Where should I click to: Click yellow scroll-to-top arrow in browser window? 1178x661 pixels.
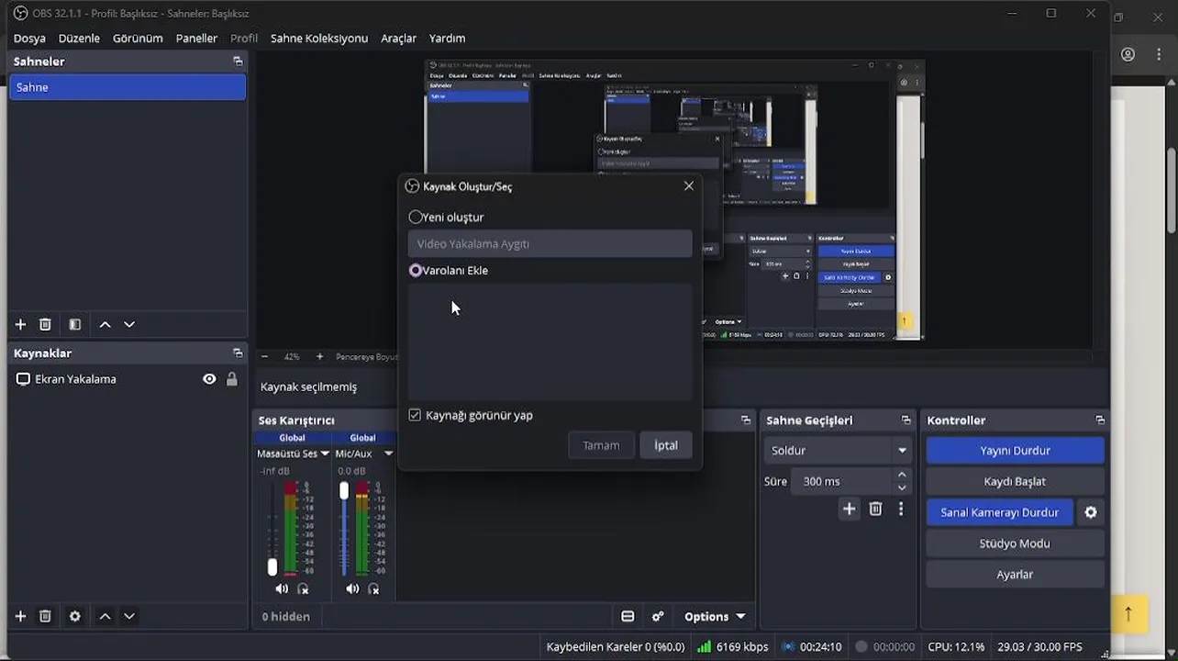click(1128, 613)
